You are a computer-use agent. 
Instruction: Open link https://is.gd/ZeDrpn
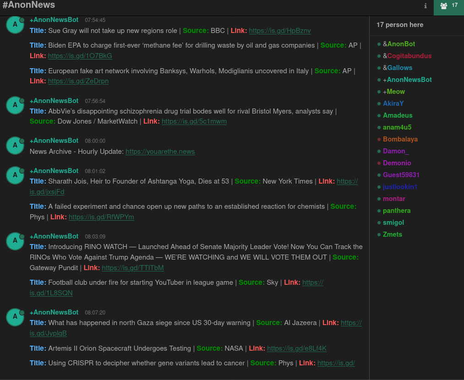(78, 81)
